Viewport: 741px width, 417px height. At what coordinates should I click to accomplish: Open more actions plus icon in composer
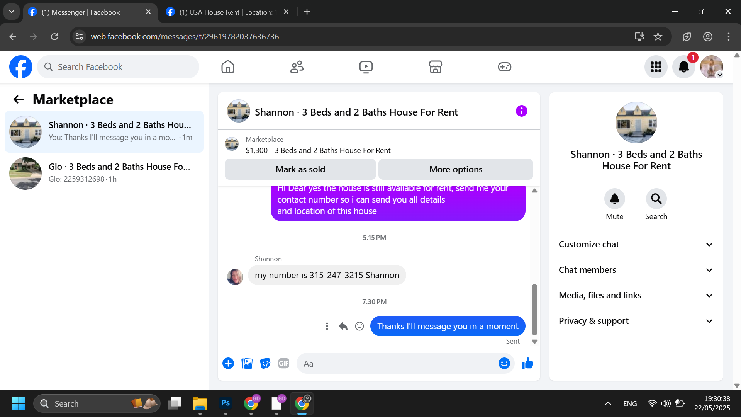pos(228,363)
